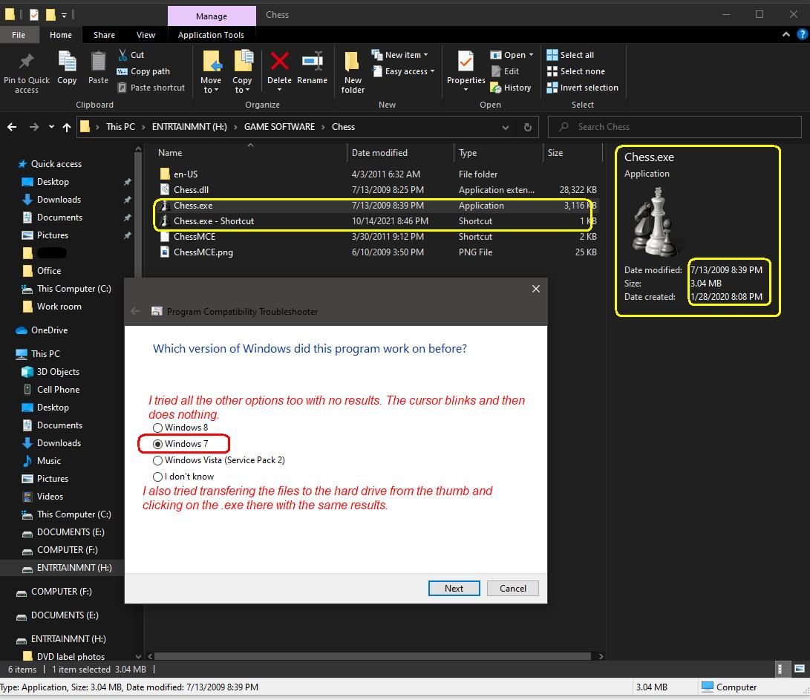Screen dimensions: 810x700
Task: Click the Paste ribbon icon
Action: 98,62
